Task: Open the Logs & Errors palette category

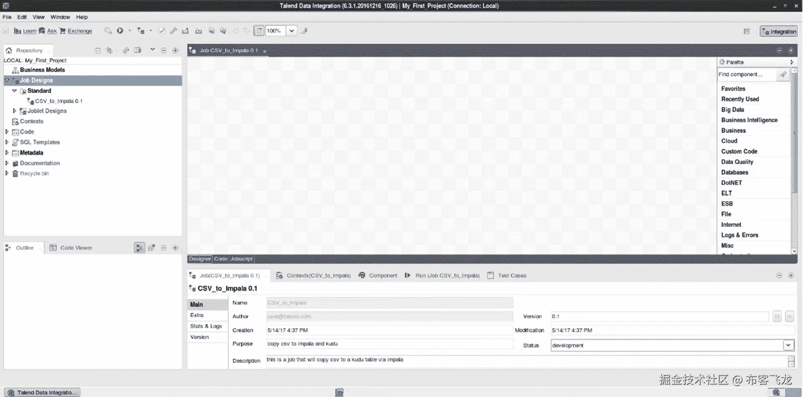Action: [740, 236]
